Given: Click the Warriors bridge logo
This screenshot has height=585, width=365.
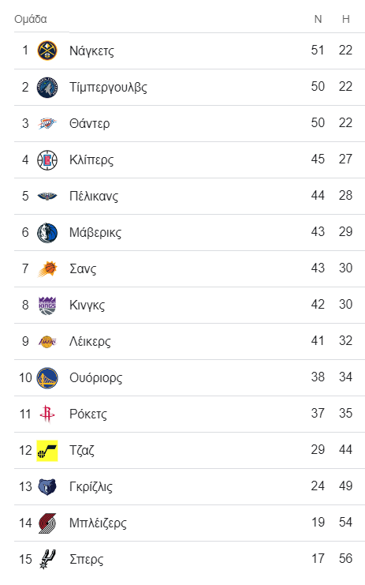Looking at the screenshot, I should coord(47,378).
